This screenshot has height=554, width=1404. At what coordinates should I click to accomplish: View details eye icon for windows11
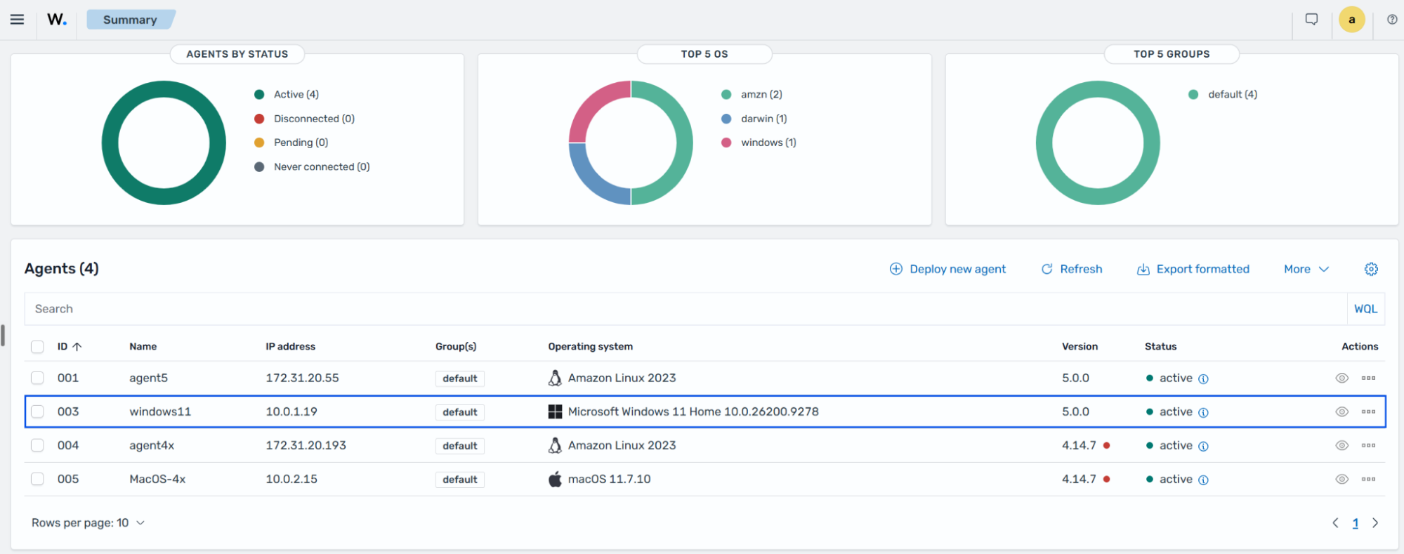click(x=1341, y=411)
